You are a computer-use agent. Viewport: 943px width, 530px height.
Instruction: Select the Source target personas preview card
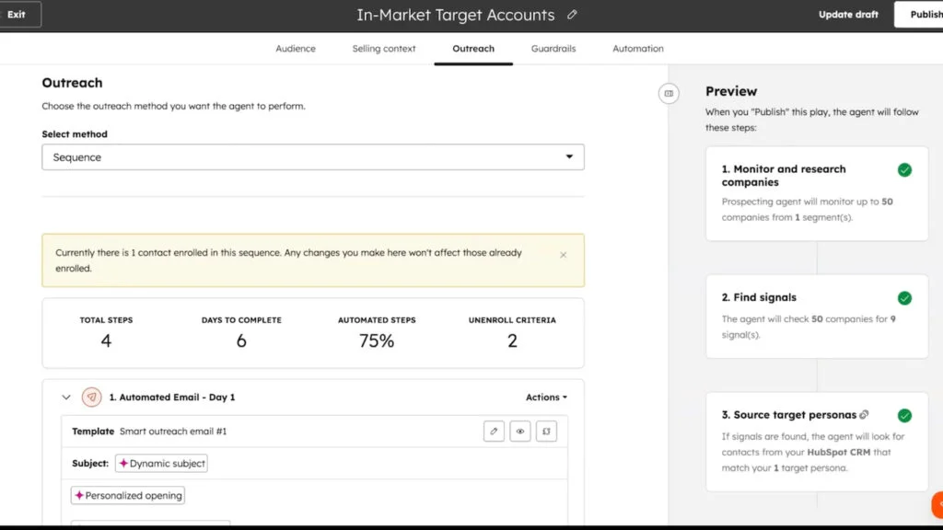(x=817, y=442)
